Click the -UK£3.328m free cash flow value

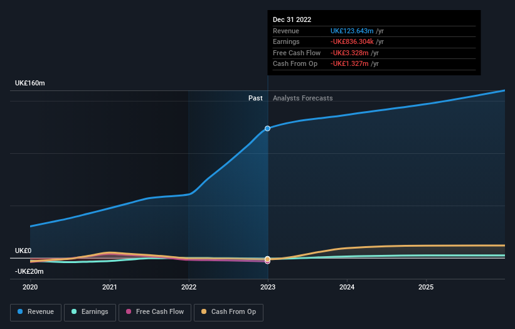[x=349, y=53]
